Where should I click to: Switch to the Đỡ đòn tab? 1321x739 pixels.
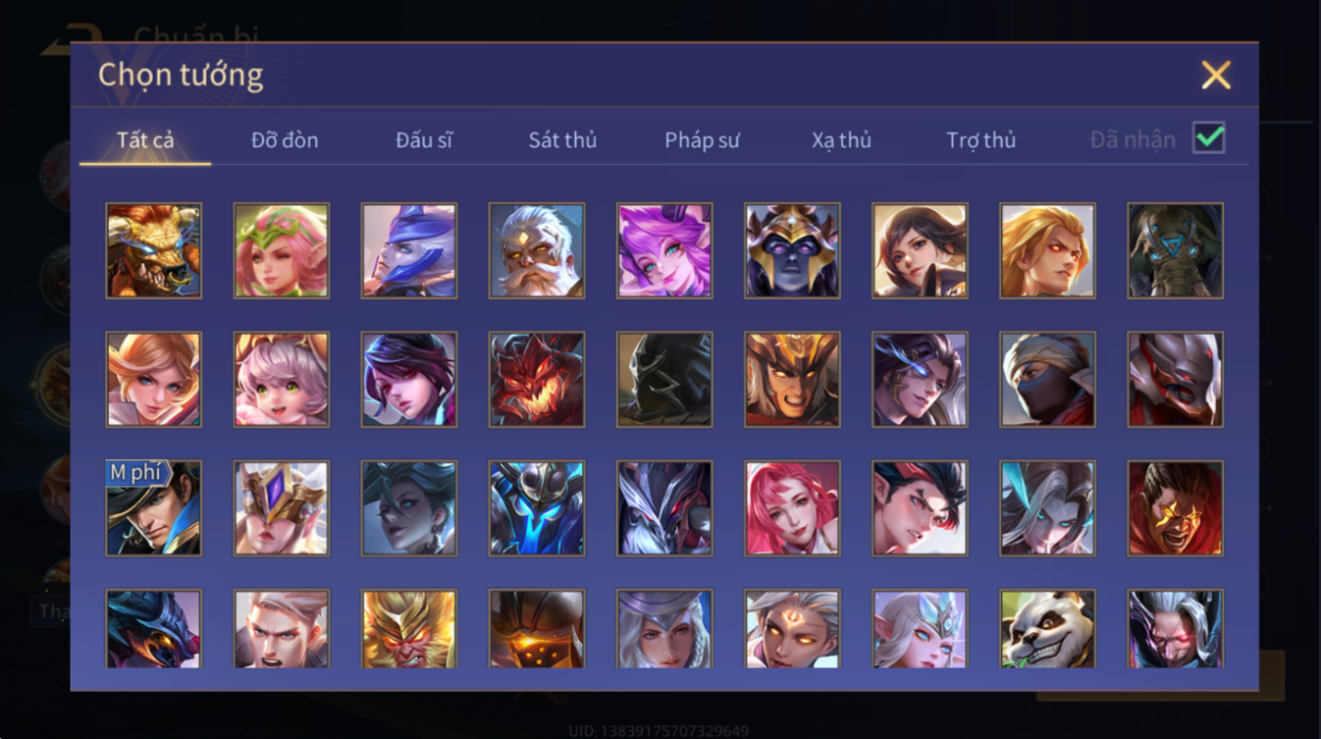click(285, 140)
